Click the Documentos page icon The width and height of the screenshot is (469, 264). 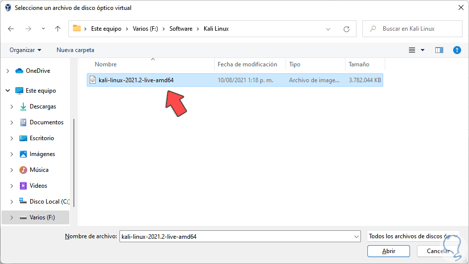[23, 122]
